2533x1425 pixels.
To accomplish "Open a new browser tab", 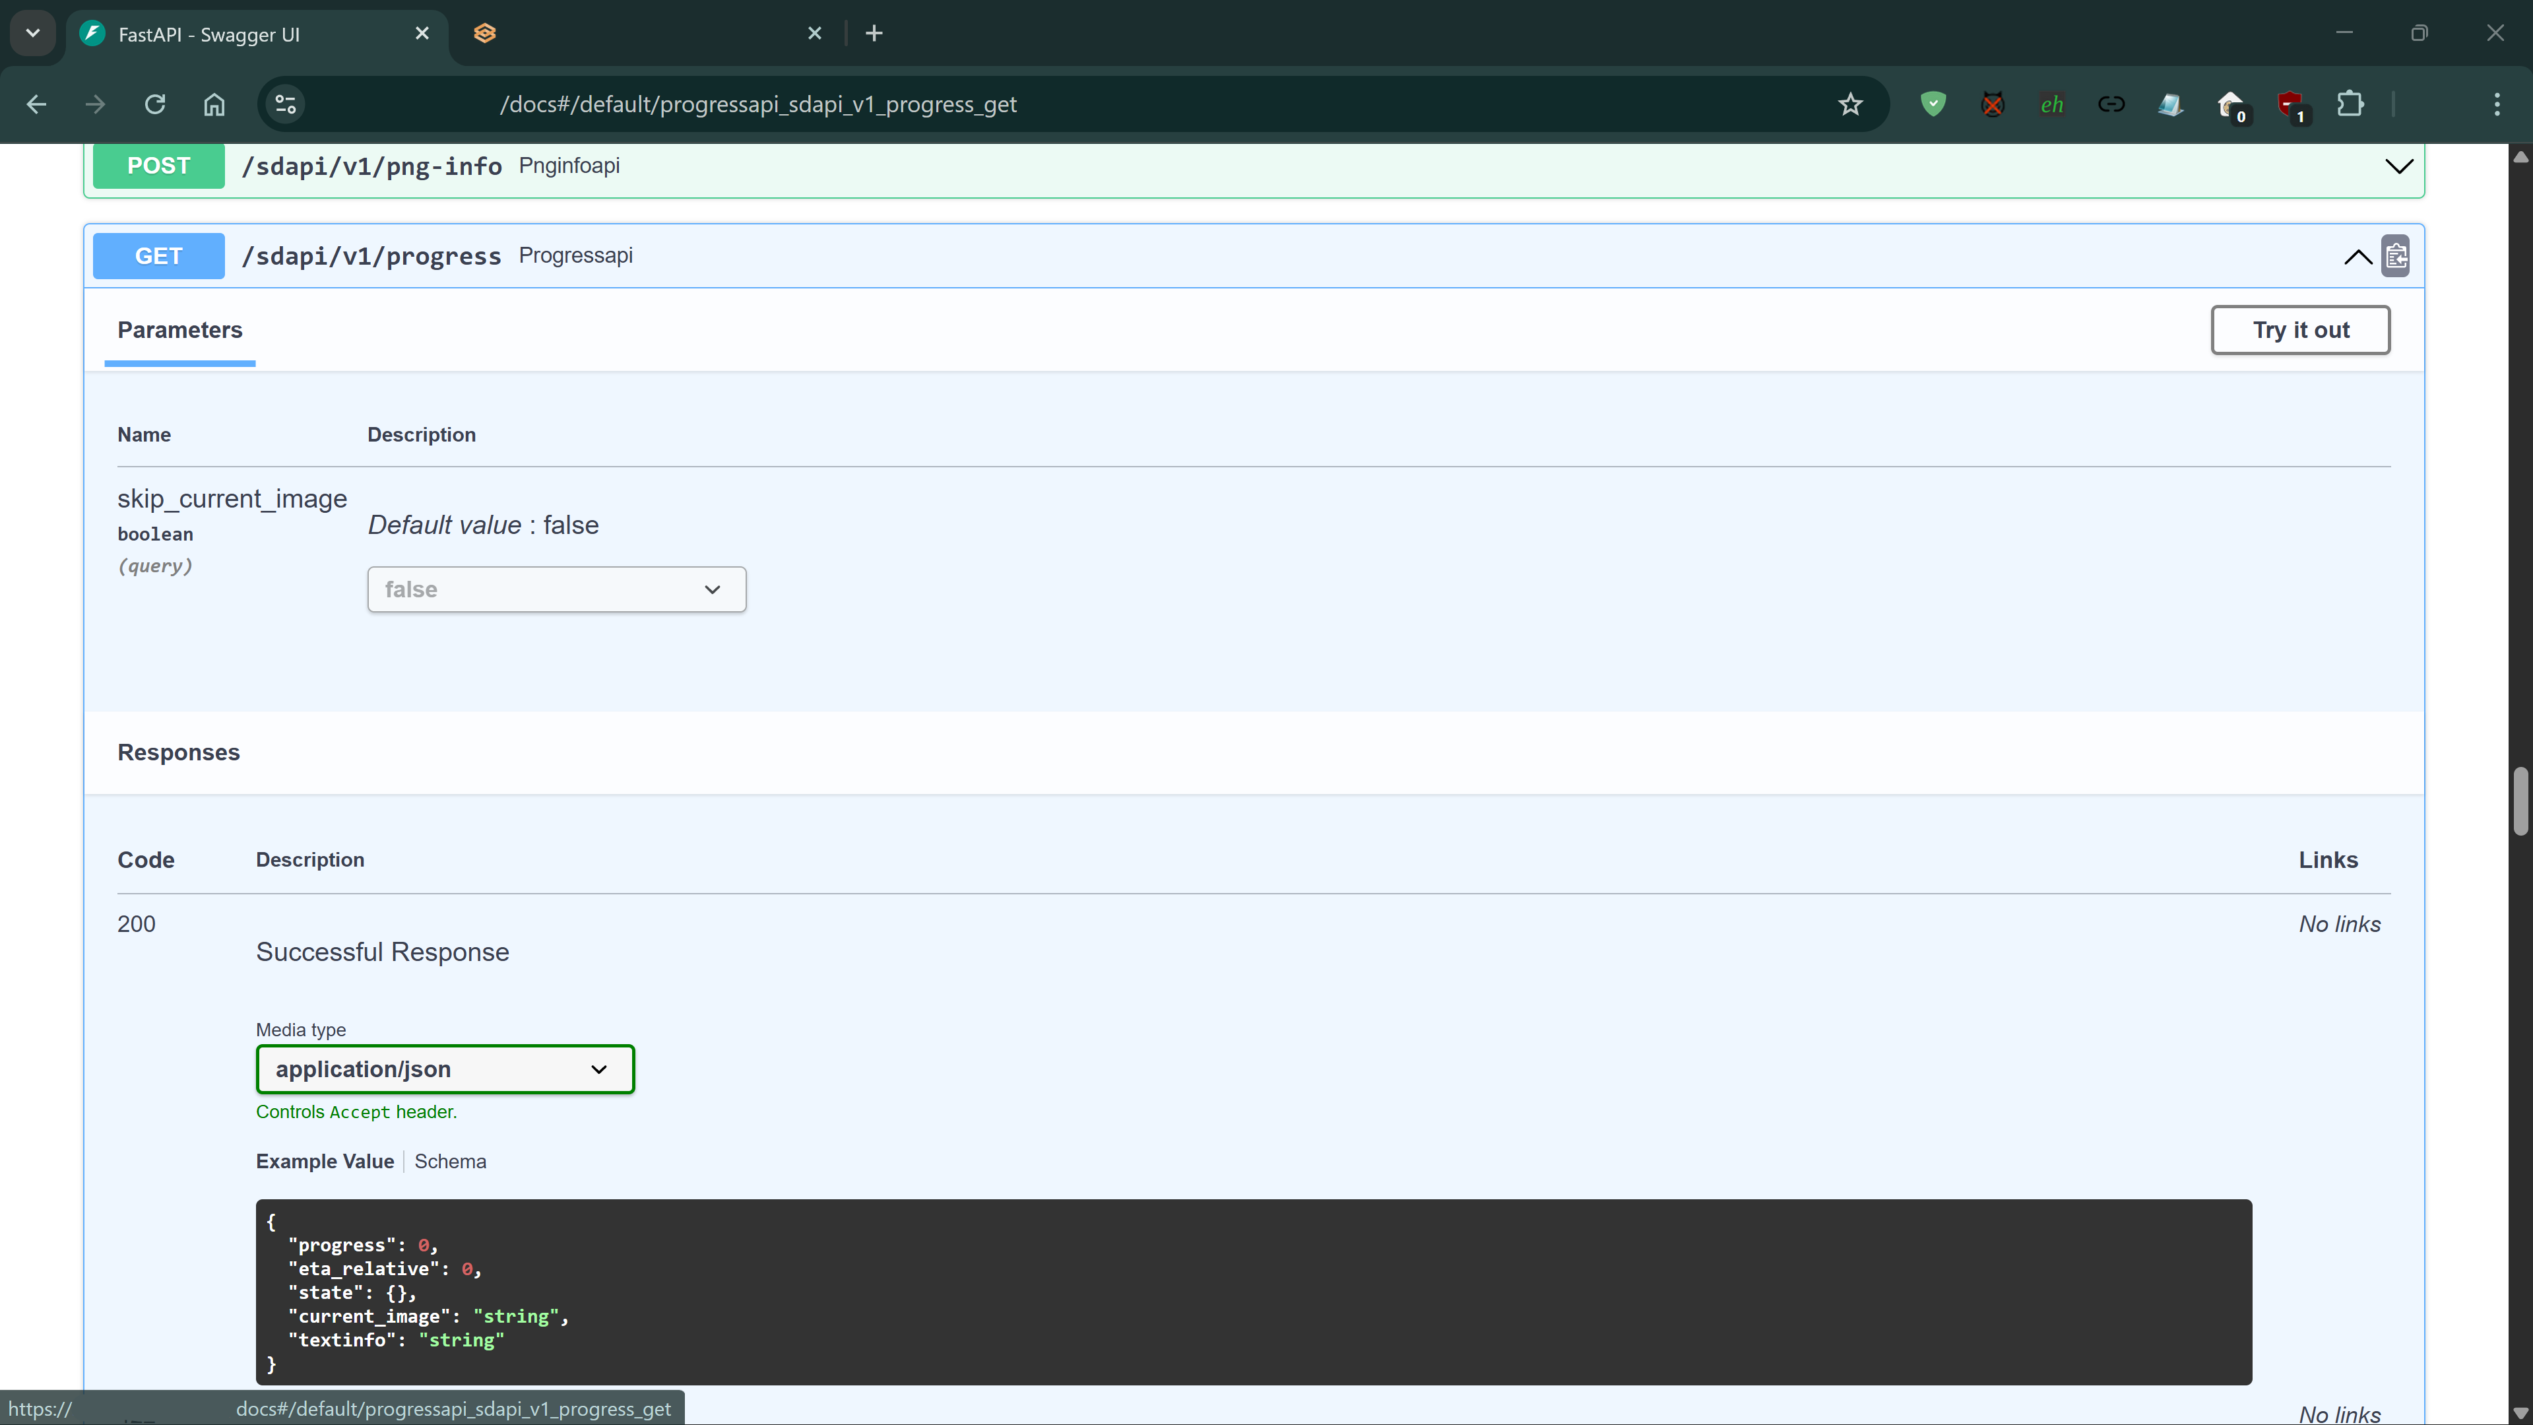I will click(873, 34).
